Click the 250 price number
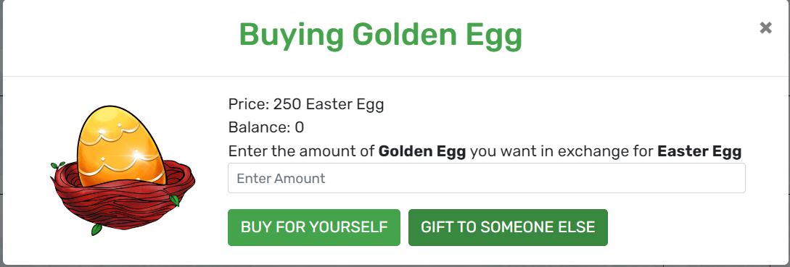 pos(287,104)
